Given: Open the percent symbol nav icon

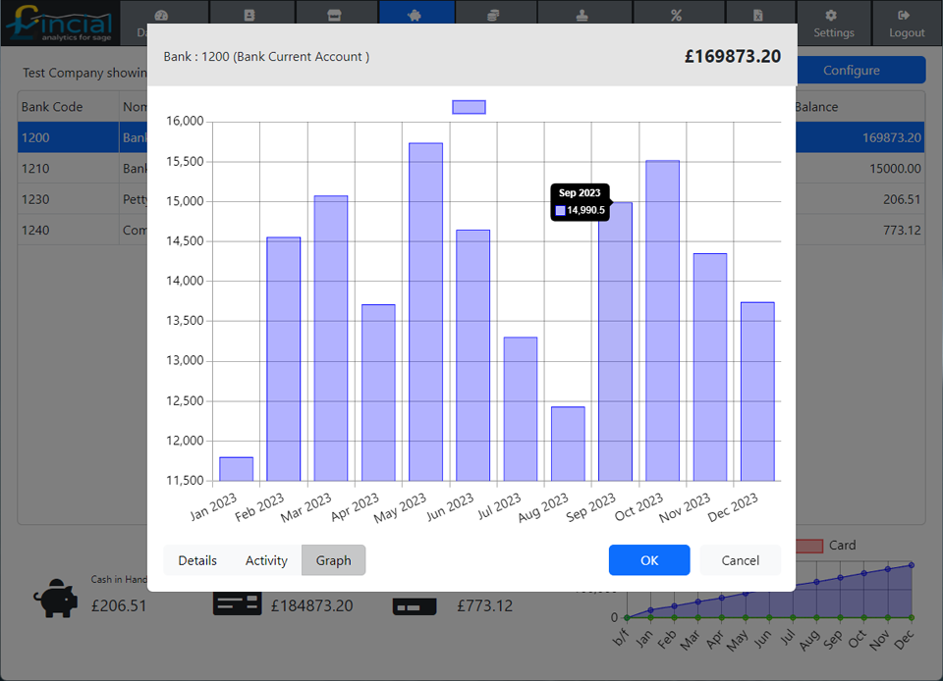Looking at the screenshot, I should coord(677,16).
